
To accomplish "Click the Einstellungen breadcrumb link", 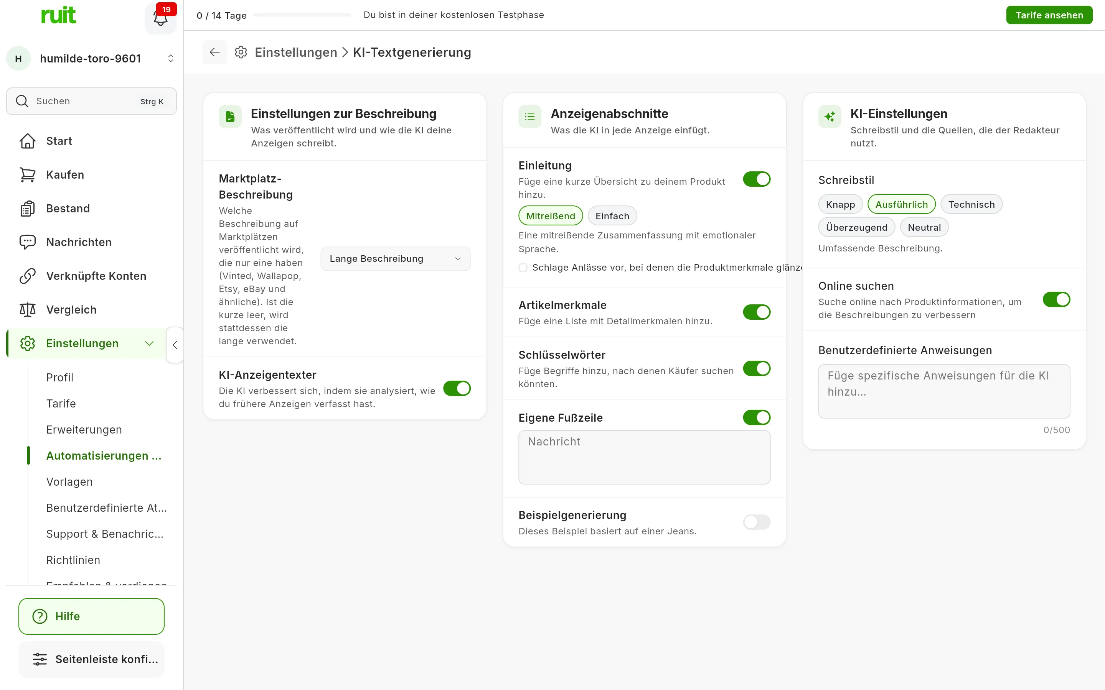I will (x=296, y=53).
